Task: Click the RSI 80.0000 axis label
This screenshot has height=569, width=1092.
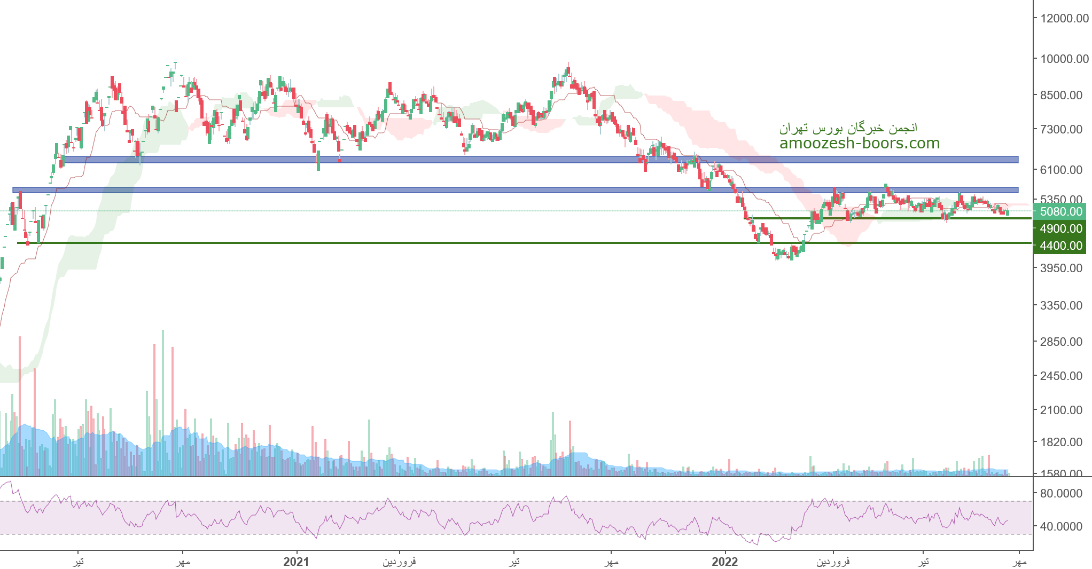Action: [x=1061, y=493]
